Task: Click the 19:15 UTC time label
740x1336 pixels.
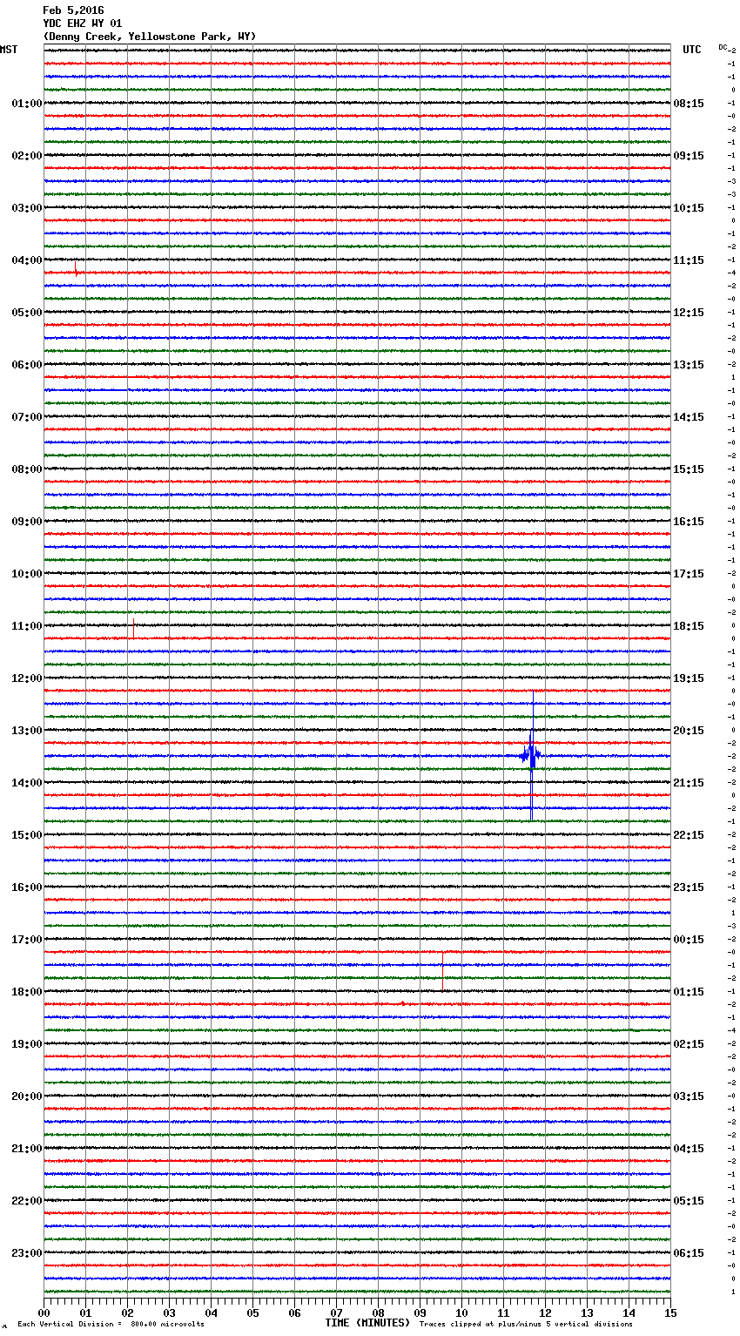Action: click(689, 678)
